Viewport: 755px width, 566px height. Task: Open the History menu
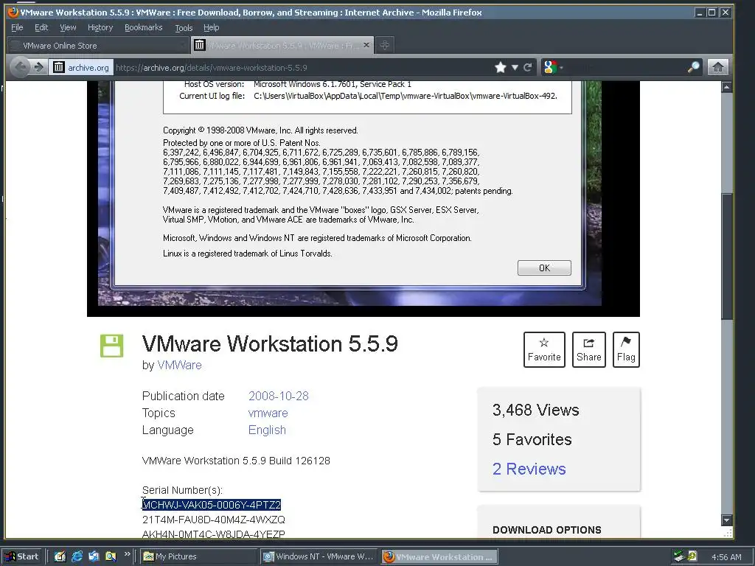[100, 27]
